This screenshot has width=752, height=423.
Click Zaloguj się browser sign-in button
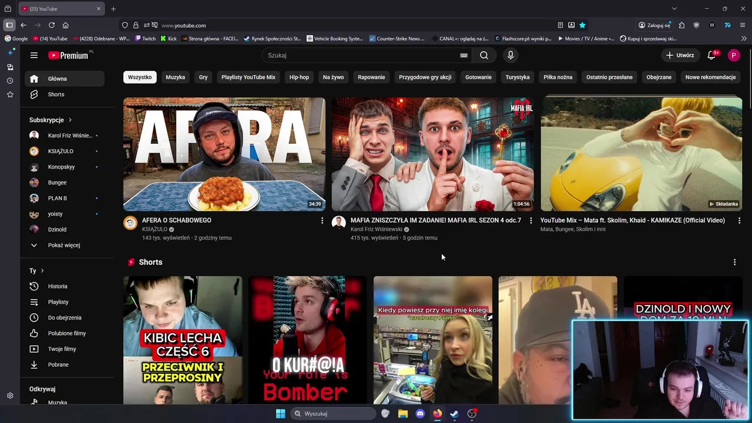(654, 25)
